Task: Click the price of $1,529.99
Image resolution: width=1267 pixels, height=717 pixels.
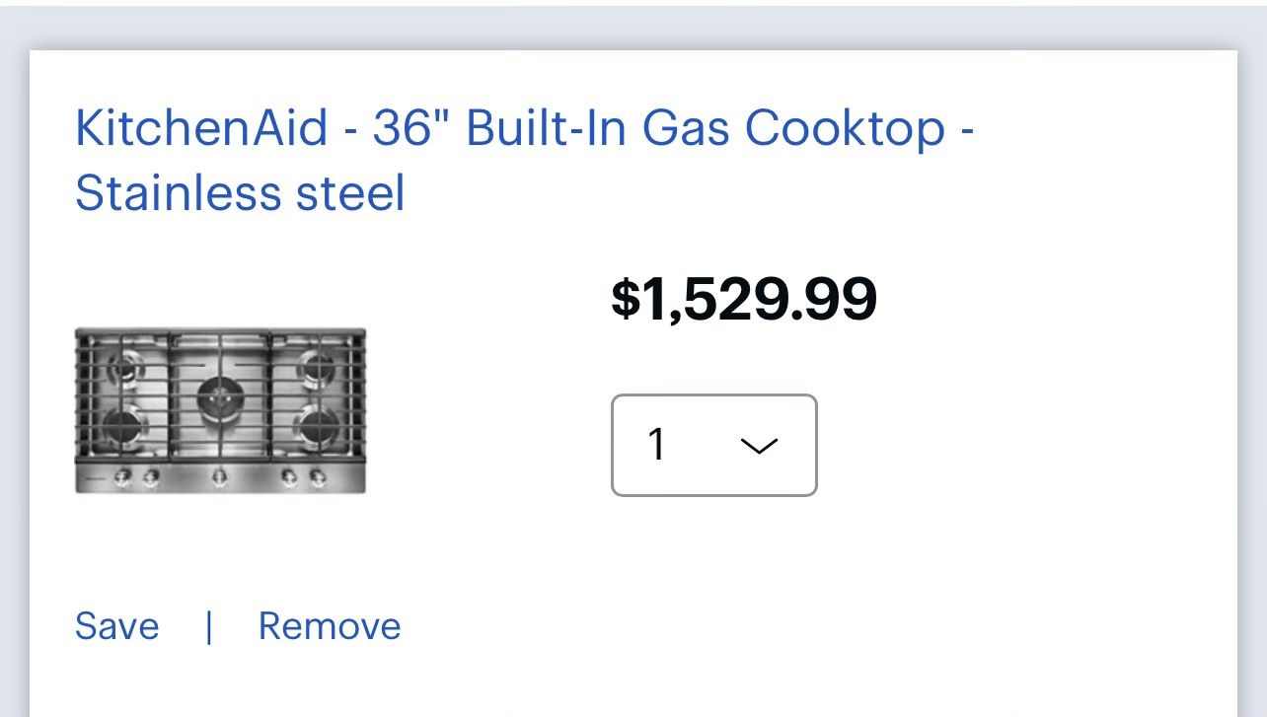Action: (745, 299)
